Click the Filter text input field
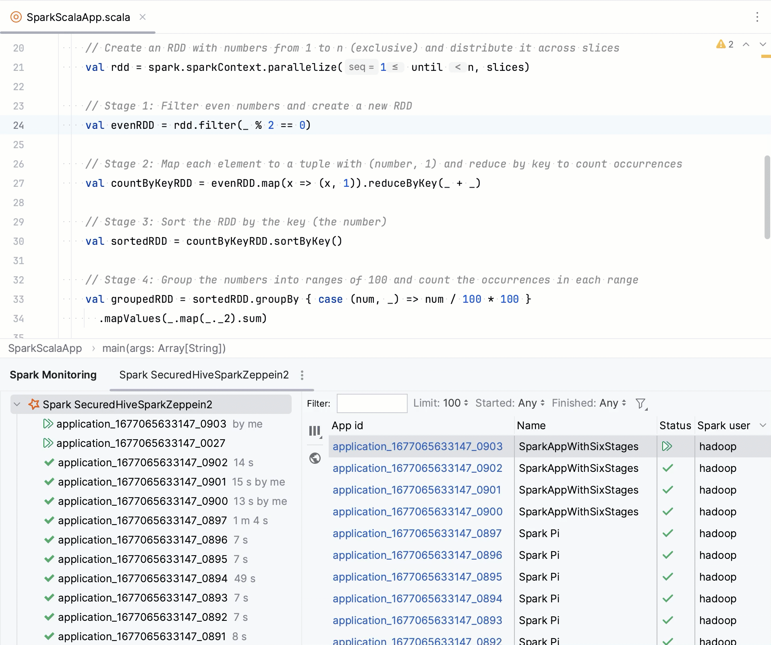 coord(372,403)
